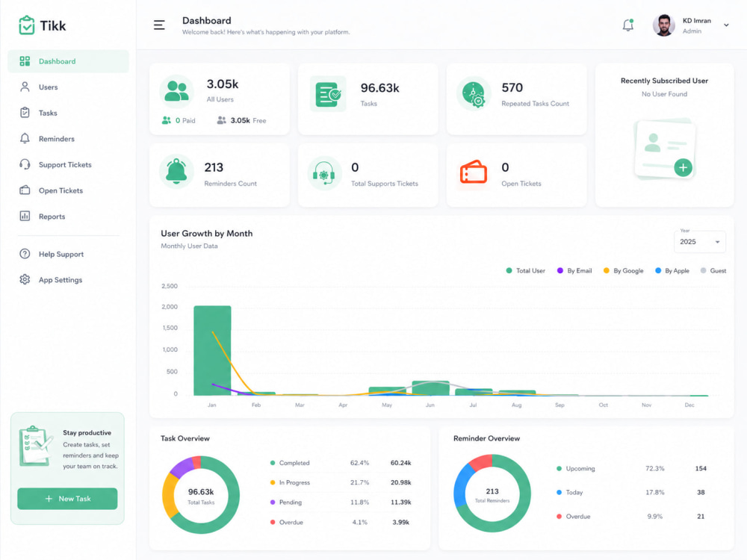This screenshot has height=560, width=747.
Task: Click the yellow In Progress color dot
Action: pyautogui.click(x=273, y=482)
